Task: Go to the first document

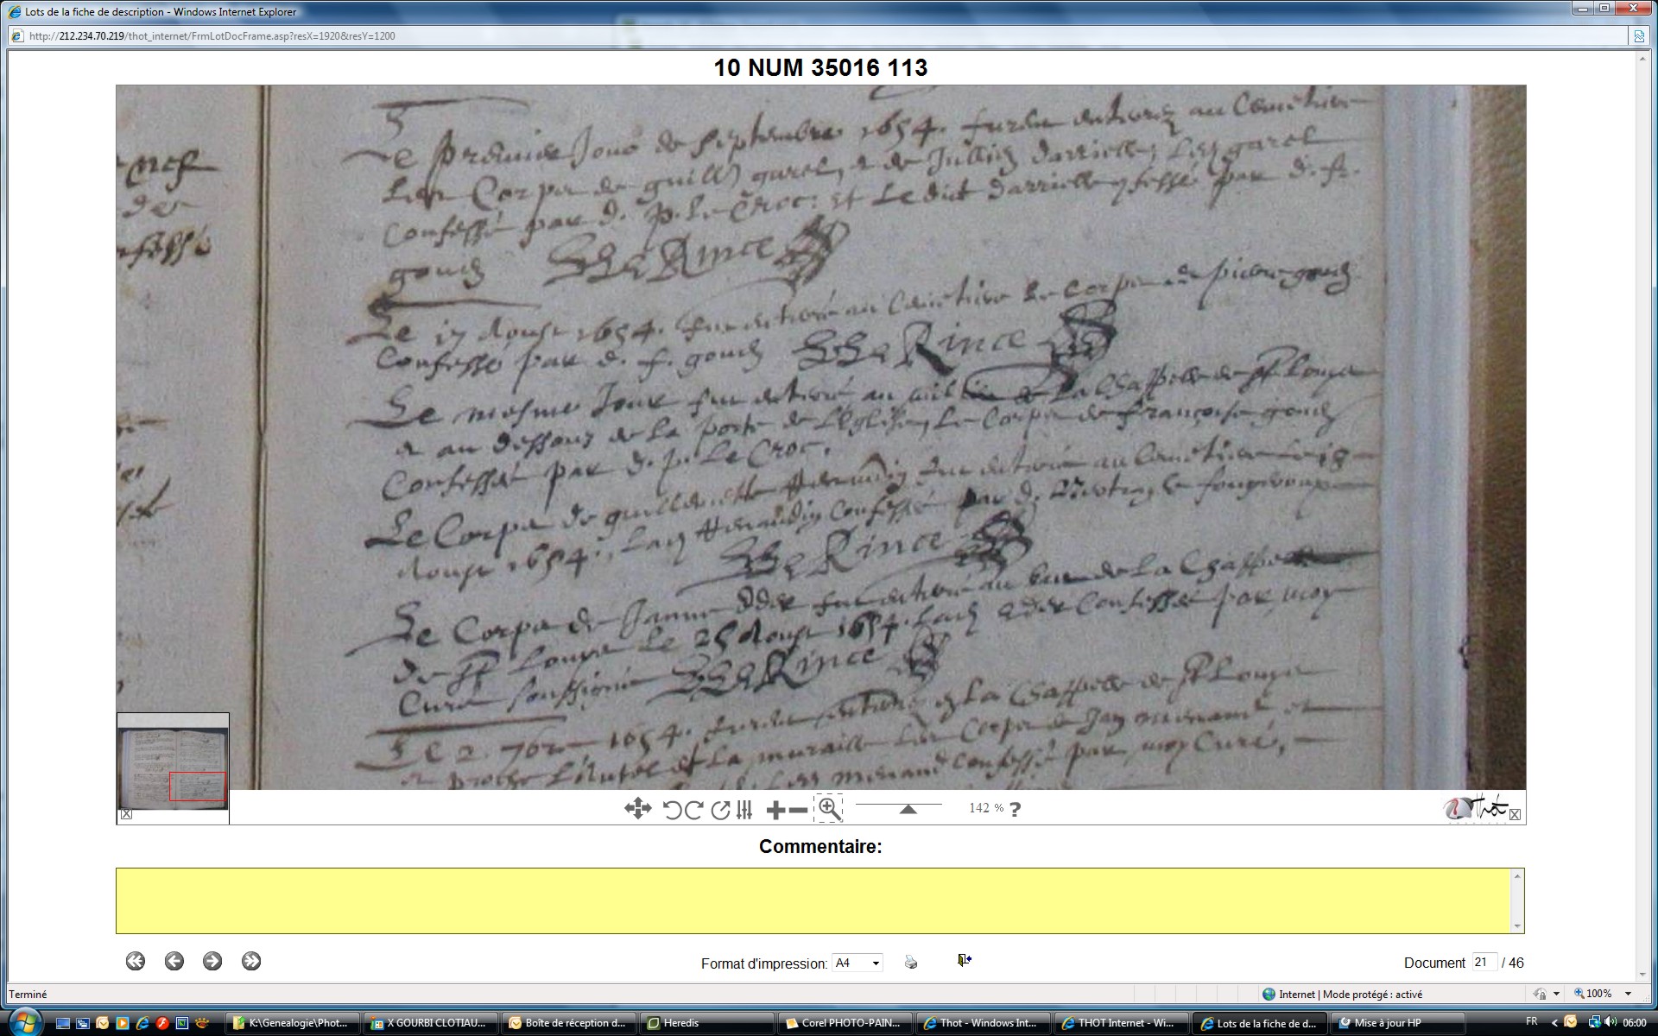Action: [136, 962]
